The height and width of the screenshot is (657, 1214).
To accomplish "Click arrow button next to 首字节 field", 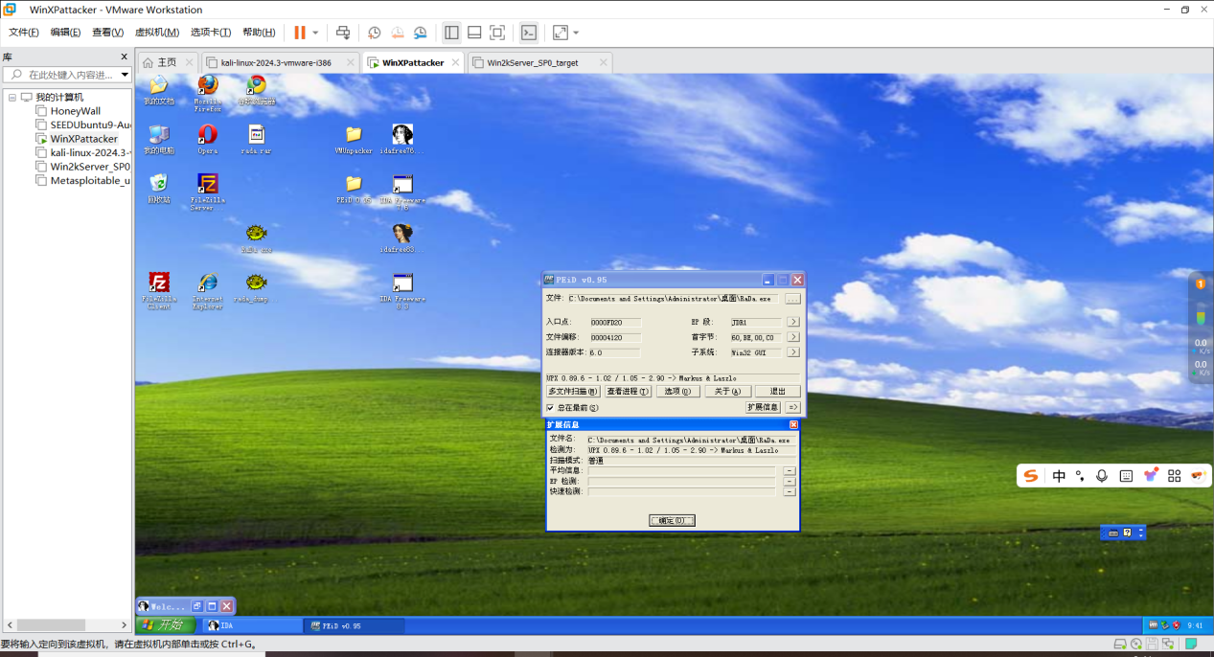I will point(793,337).
